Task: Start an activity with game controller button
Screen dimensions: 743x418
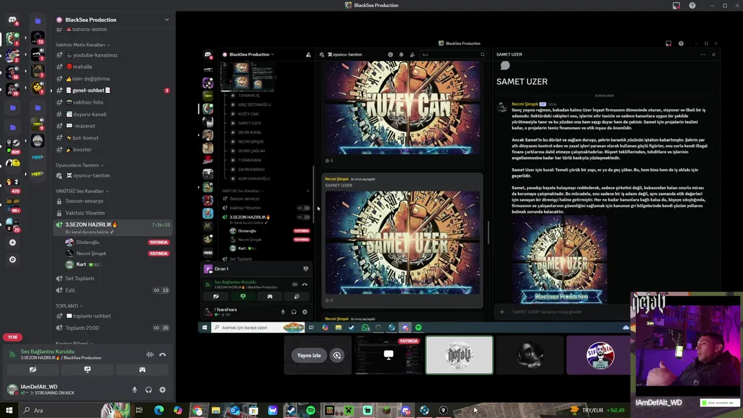Action: pos(142,370)
